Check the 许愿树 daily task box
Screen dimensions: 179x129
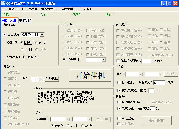coord(5,92)
